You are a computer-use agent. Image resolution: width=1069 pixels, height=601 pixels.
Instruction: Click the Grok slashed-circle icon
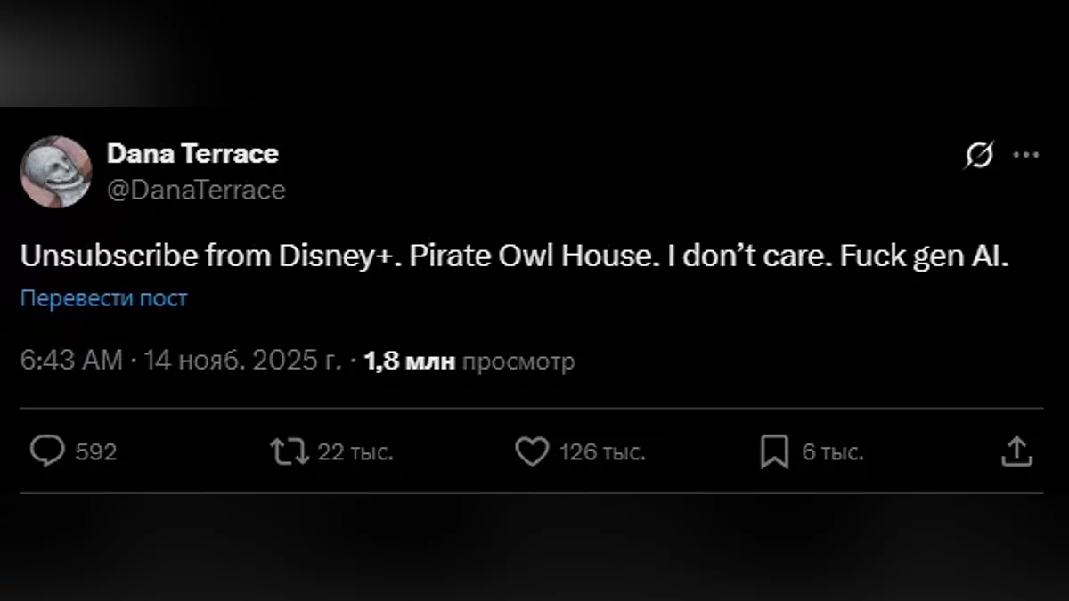click(x=978, y=156)
